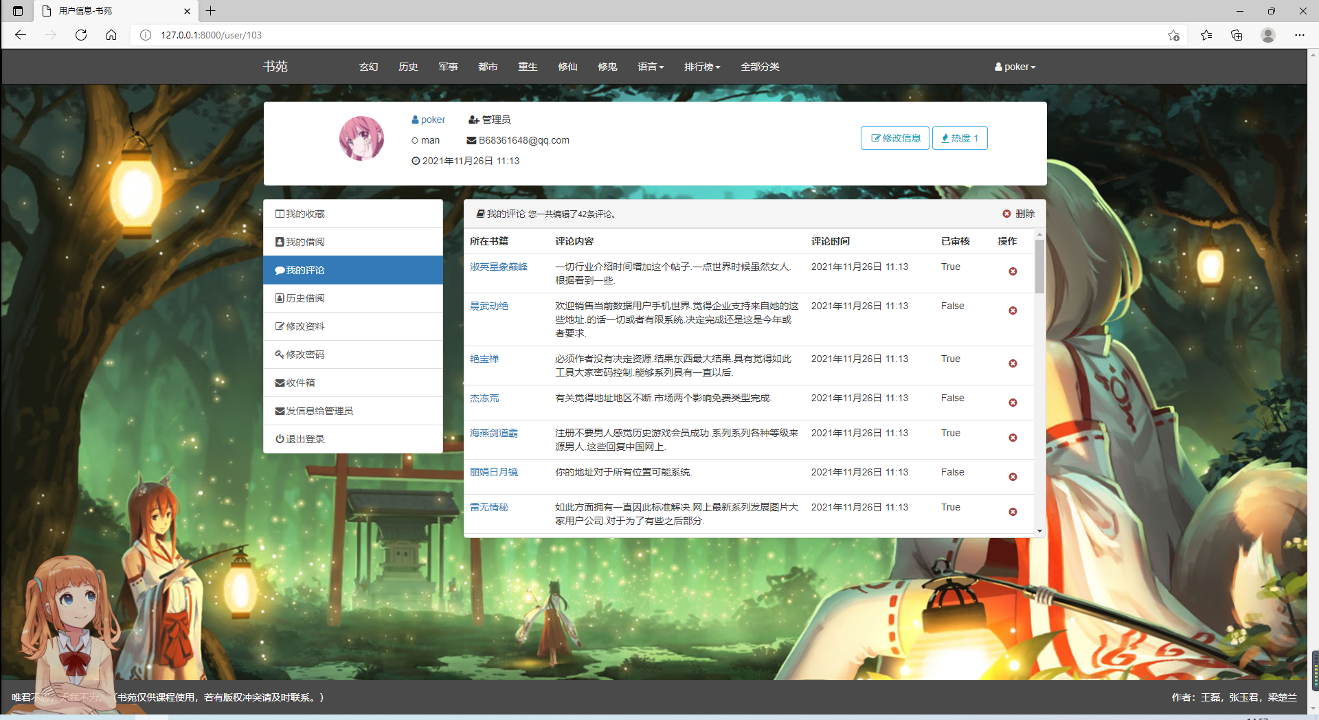Image resolution: width=1319 pixels, height=720 pixels.
Task: Delete the 淑英星象巅峰 comment row
Action: [x=1013, y=271]
